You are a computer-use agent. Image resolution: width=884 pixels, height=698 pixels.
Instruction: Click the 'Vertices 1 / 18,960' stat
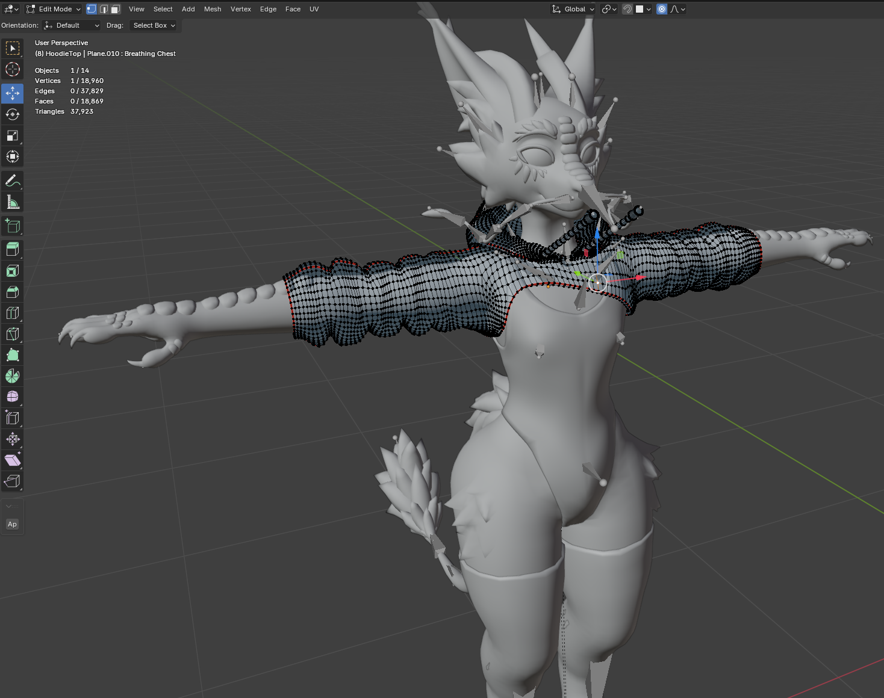coord(69,81)
